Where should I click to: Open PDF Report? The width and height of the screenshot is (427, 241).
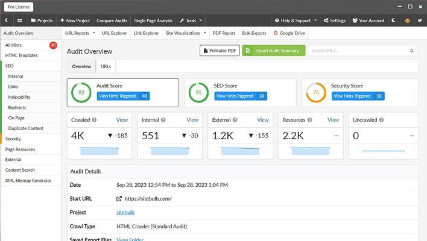point(224,33)
